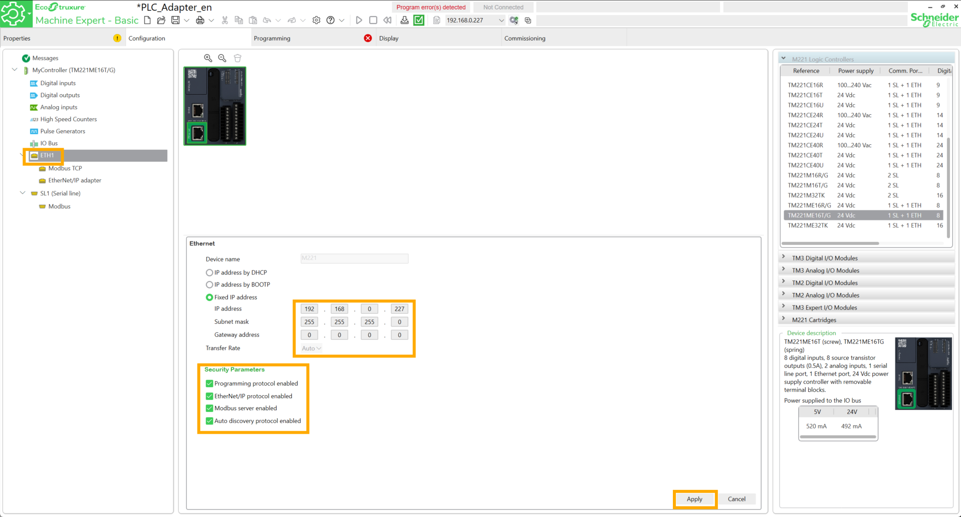Click the zoom out magnifier icon
The height and width of the screenshot is (517, 961).
(222, 58)
